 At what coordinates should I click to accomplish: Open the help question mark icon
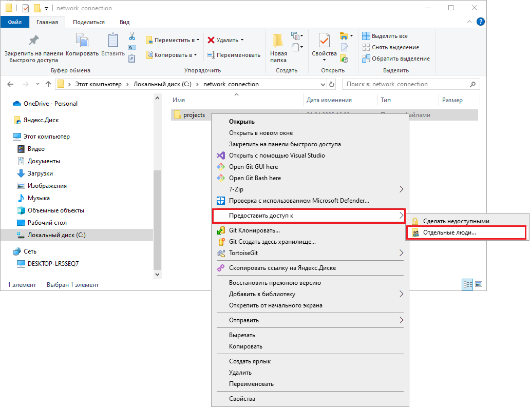tap(481, 22)
